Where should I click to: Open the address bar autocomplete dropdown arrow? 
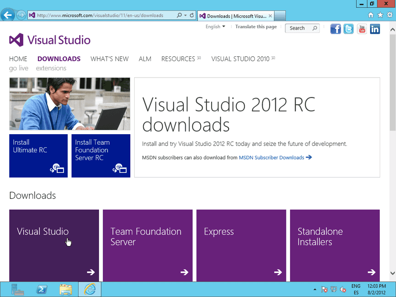point(185,15)
